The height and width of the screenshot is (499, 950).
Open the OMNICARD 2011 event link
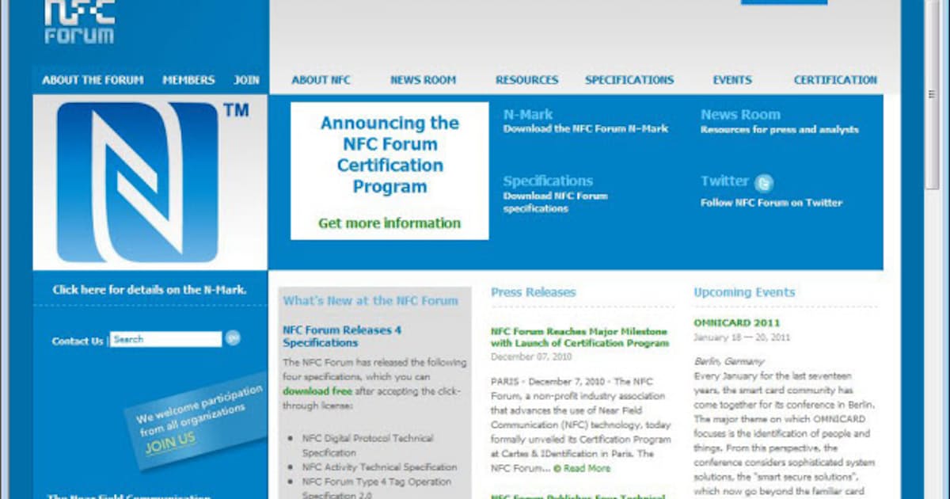pyautogui.click(x=737, y=322)
